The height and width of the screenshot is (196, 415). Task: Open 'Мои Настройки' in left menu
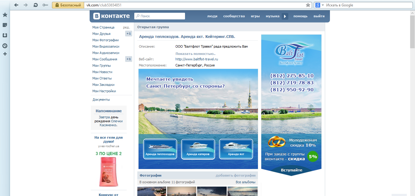[104, 91]
